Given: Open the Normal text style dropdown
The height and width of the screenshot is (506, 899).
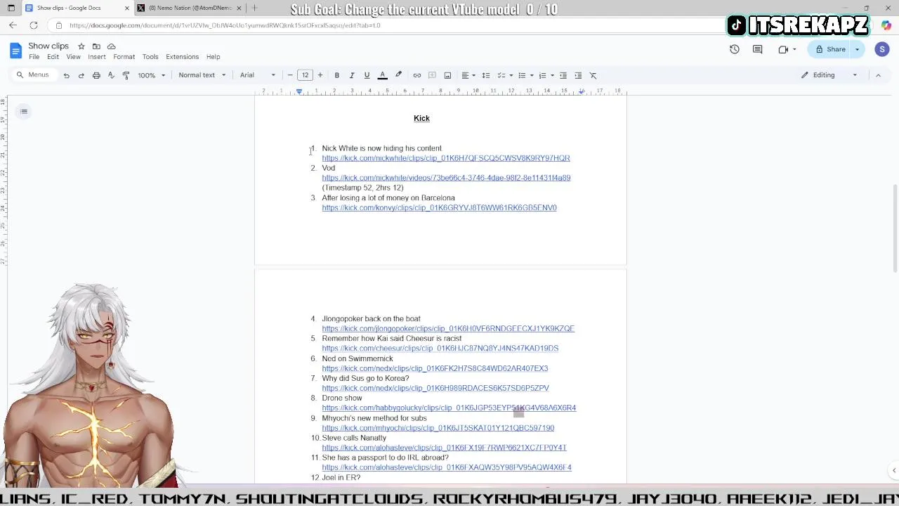Looking at the screenshot, I should coord(202,75).
